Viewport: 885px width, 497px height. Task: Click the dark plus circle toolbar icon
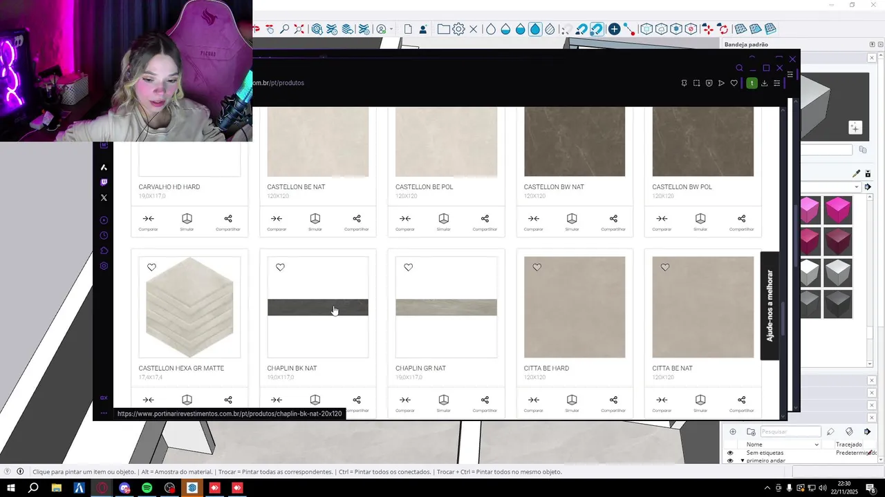614,29
